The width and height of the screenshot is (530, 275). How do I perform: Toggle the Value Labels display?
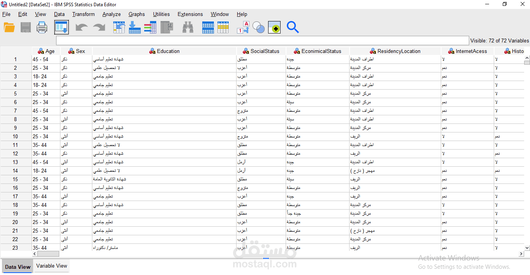243,27
